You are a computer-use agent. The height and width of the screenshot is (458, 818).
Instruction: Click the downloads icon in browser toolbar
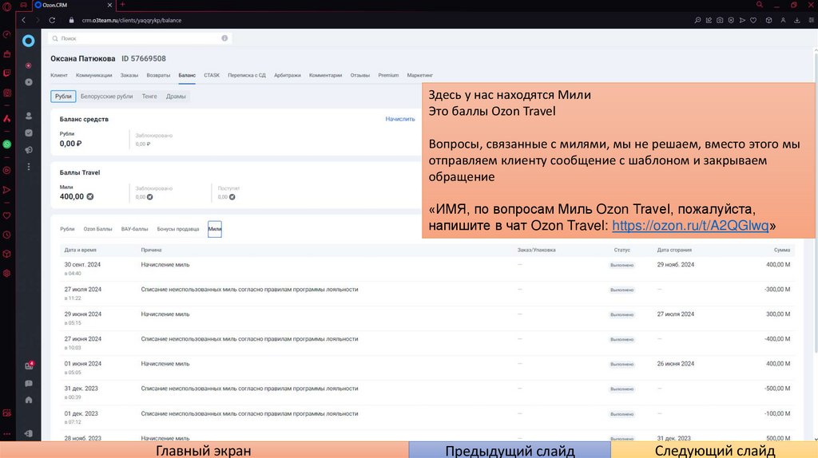(x=797, y=20)
